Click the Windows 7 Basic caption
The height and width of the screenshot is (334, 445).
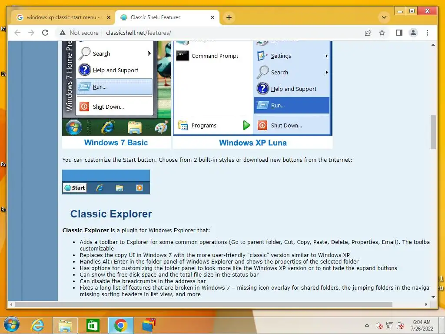[x=116, y=143]
